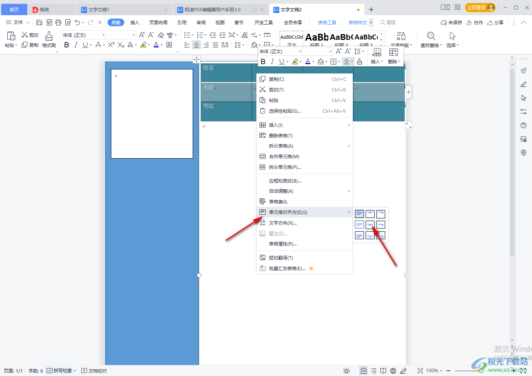This screenshot has height=376, width=532.
Task: Choose Table Properties (表格属性) in context menu
Action: tap(305, 244)
